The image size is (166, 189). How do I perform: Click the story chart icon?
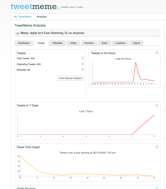coord(18,33)
